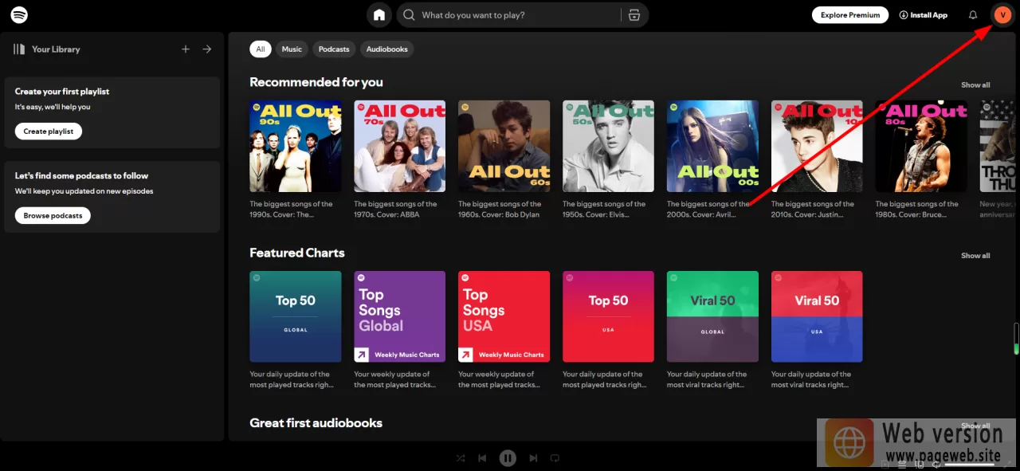Skip to previous track
This screenshot has width=1020, height=471.
(482, 458)
